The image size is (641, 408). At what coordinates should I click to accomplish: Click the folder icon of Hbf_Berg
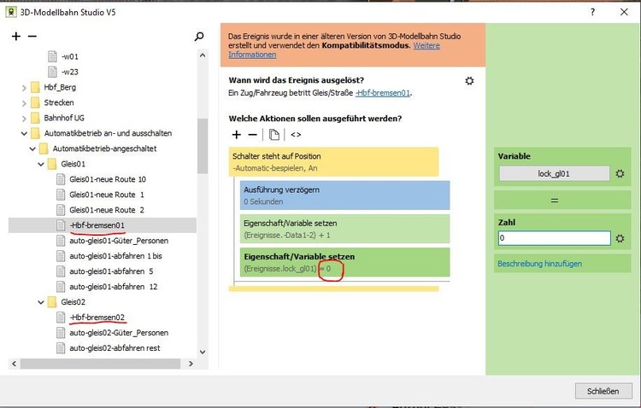[x=36, y=87]
